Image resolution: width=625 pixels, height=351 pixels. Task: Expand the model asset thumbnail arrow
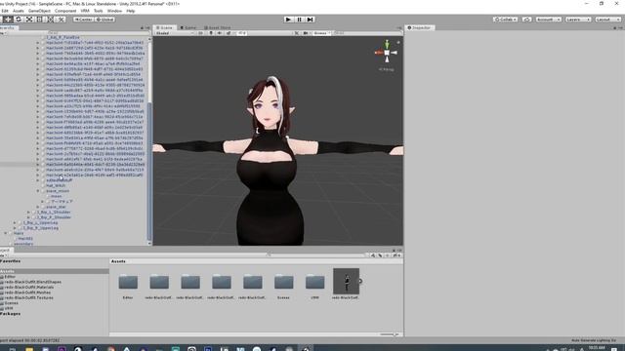point(360,281)
